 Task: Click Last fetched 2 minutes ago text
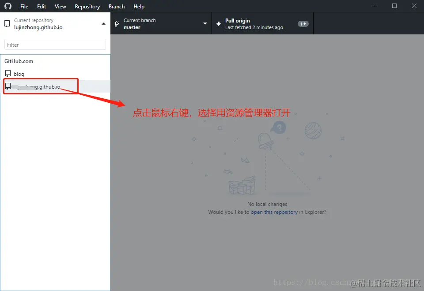254,27
